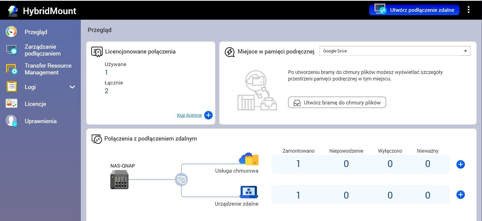Click the Usługa chmurowa cloud folder icon
Image resolution: width=482 pixels, height=221 pixels.
tap(249, 159)
